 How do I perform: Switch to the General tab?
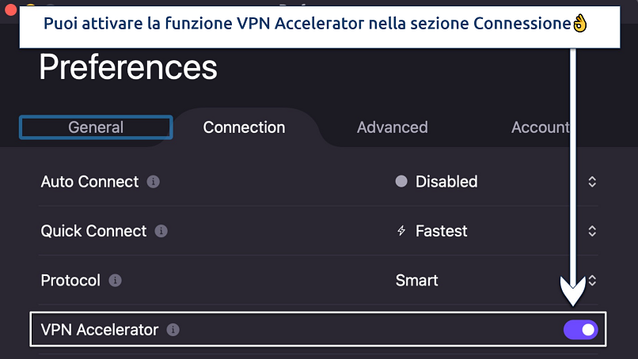[x=96, y=127]
